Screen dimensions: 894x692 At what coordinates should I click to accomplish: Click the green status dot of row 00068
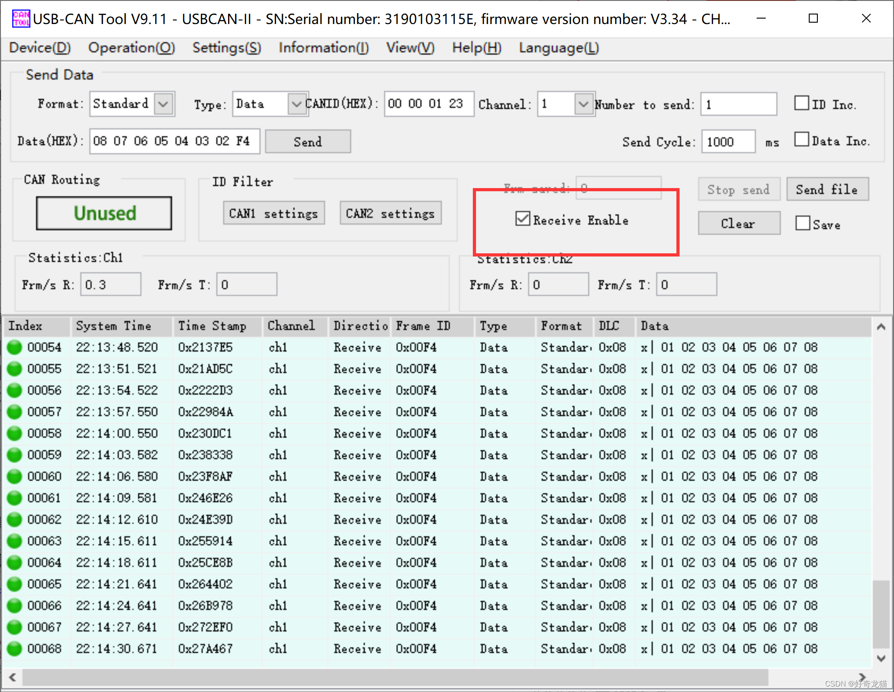click(x=15, y=648)
